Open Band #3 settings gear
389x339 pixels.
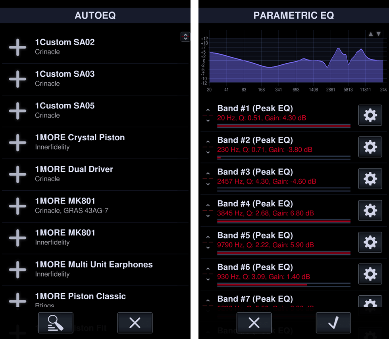(x=370, y=179)
